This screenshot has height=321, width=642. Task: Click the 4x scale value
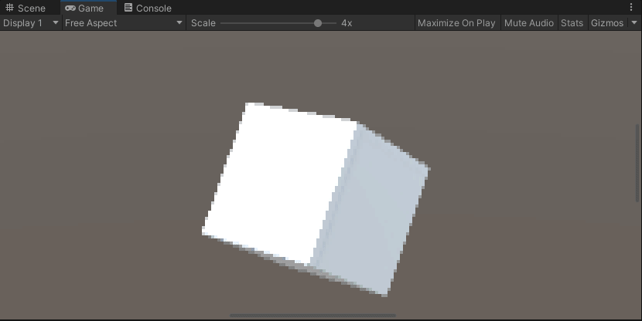coord(347,23)
